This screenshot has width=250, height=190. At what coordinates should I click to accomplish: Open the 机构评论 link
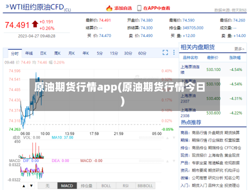pos(232,170)
